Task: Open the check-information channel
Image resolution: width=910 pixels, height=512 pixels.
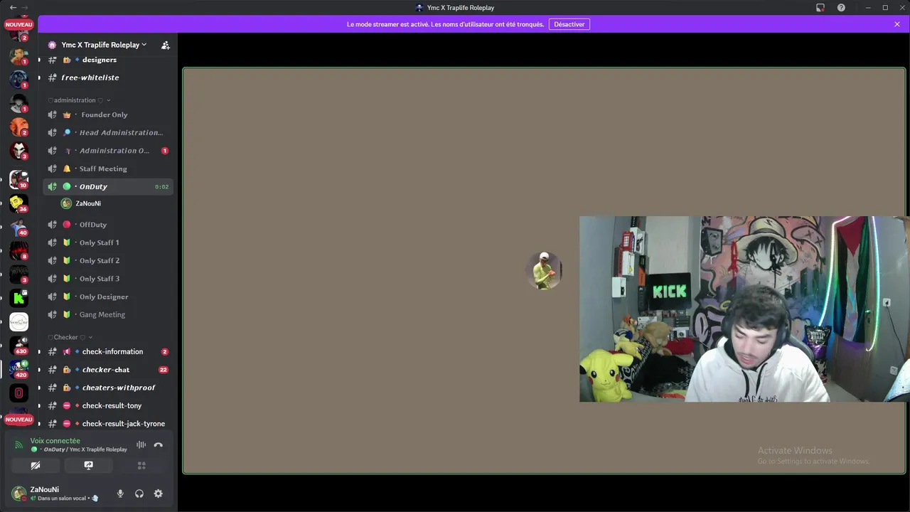Action: 107,351
